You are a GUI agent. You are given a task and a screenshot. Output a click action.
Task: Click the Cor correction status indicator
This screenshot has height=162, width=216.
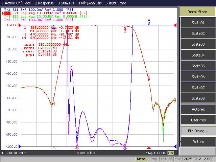[171, 153]
